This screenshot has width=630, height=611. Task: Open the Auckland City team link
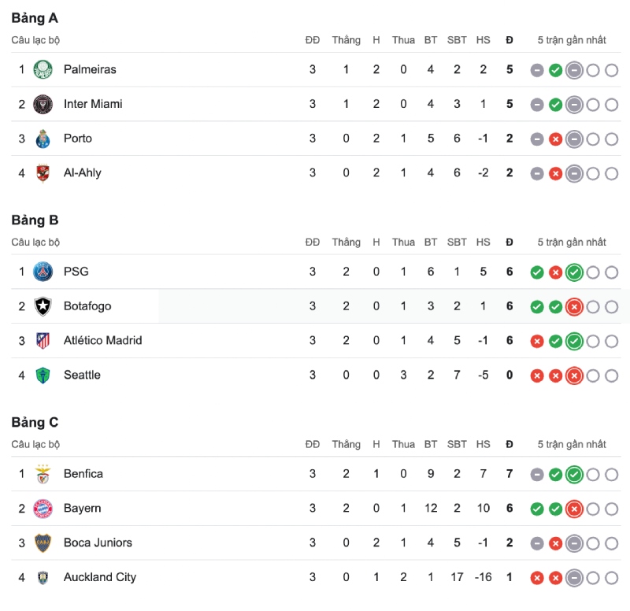tap(100, 577)
